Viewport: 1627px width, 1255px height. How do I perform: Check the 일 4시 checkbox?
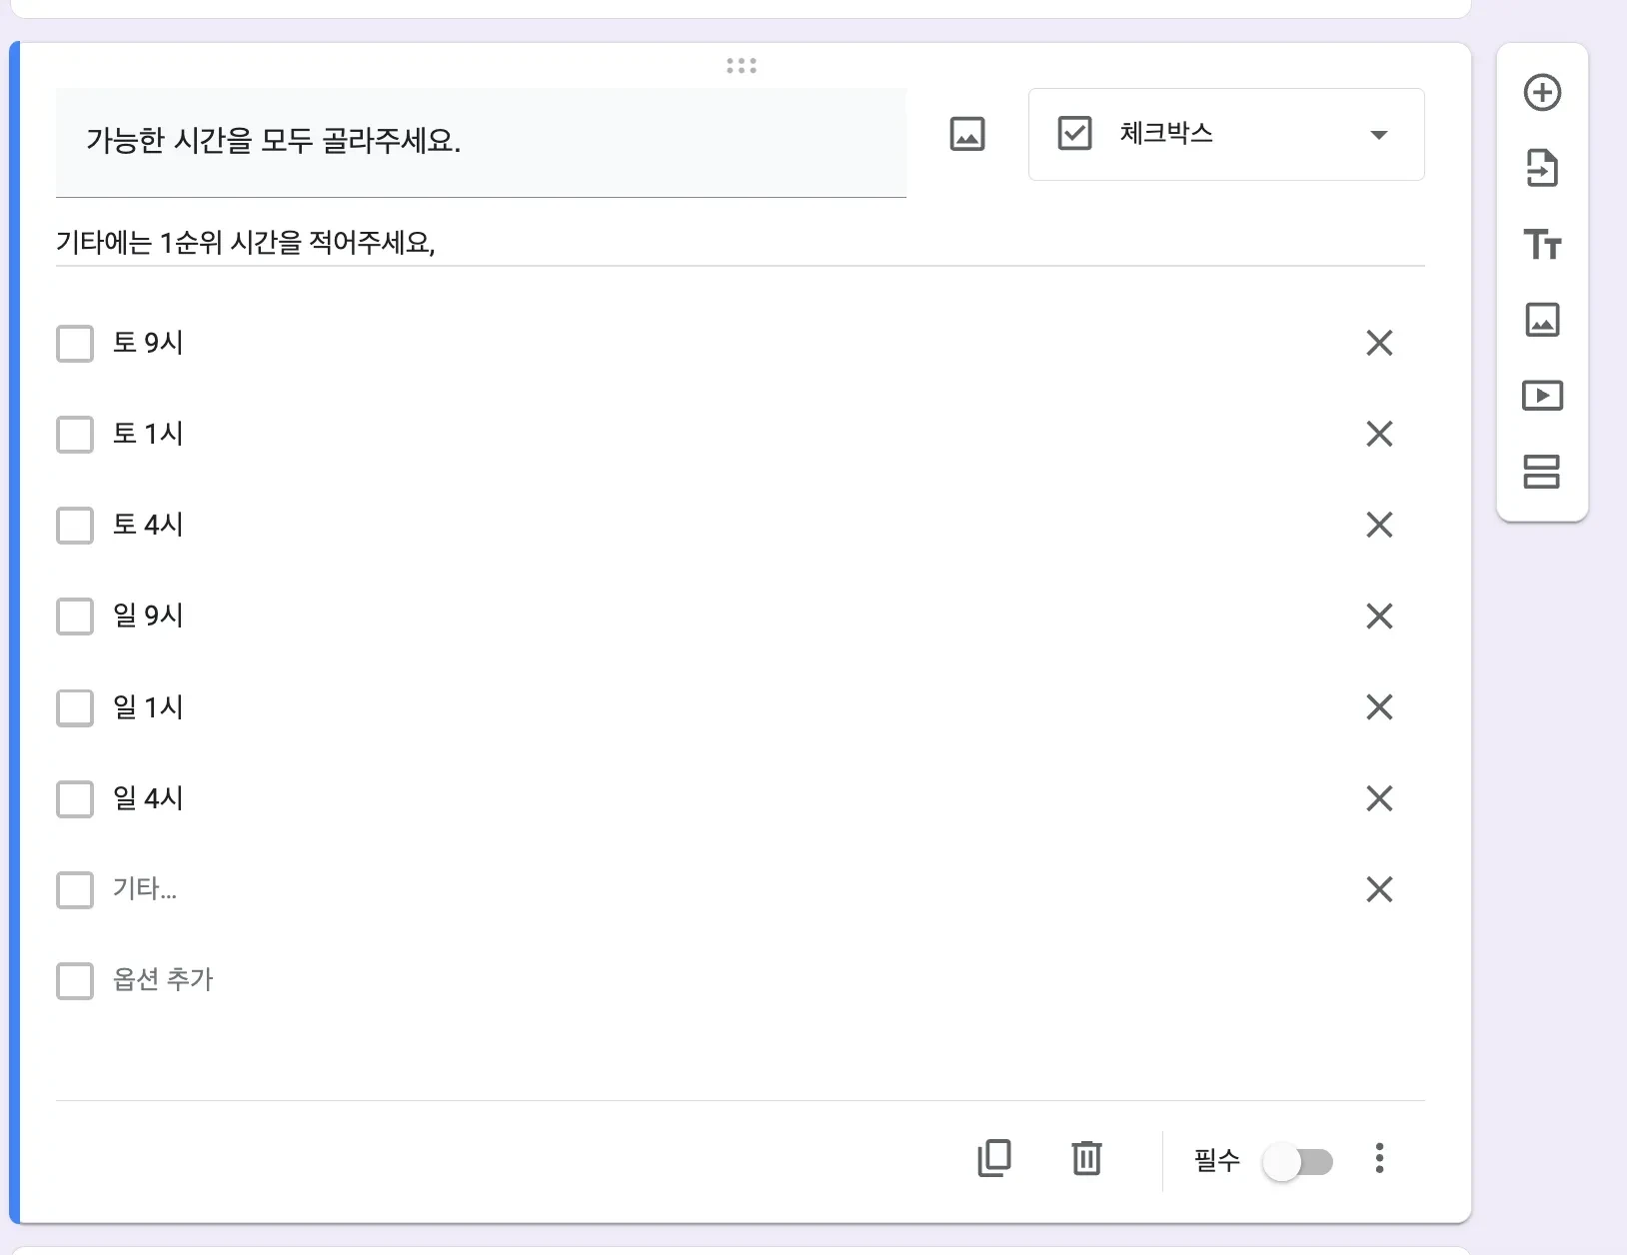(75, 799)
